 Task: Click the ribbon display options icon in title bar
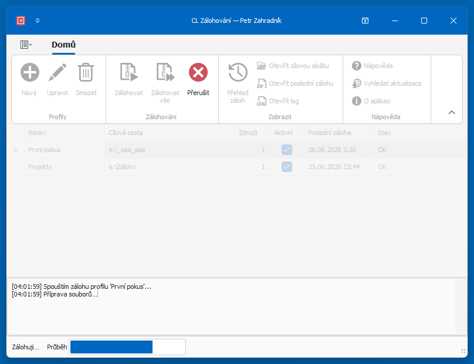click(365, 21)
